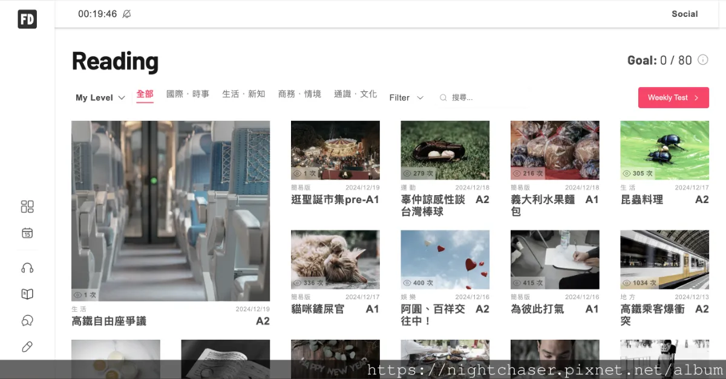Open the 通識·文化 tab

click(x=356, y=94)
